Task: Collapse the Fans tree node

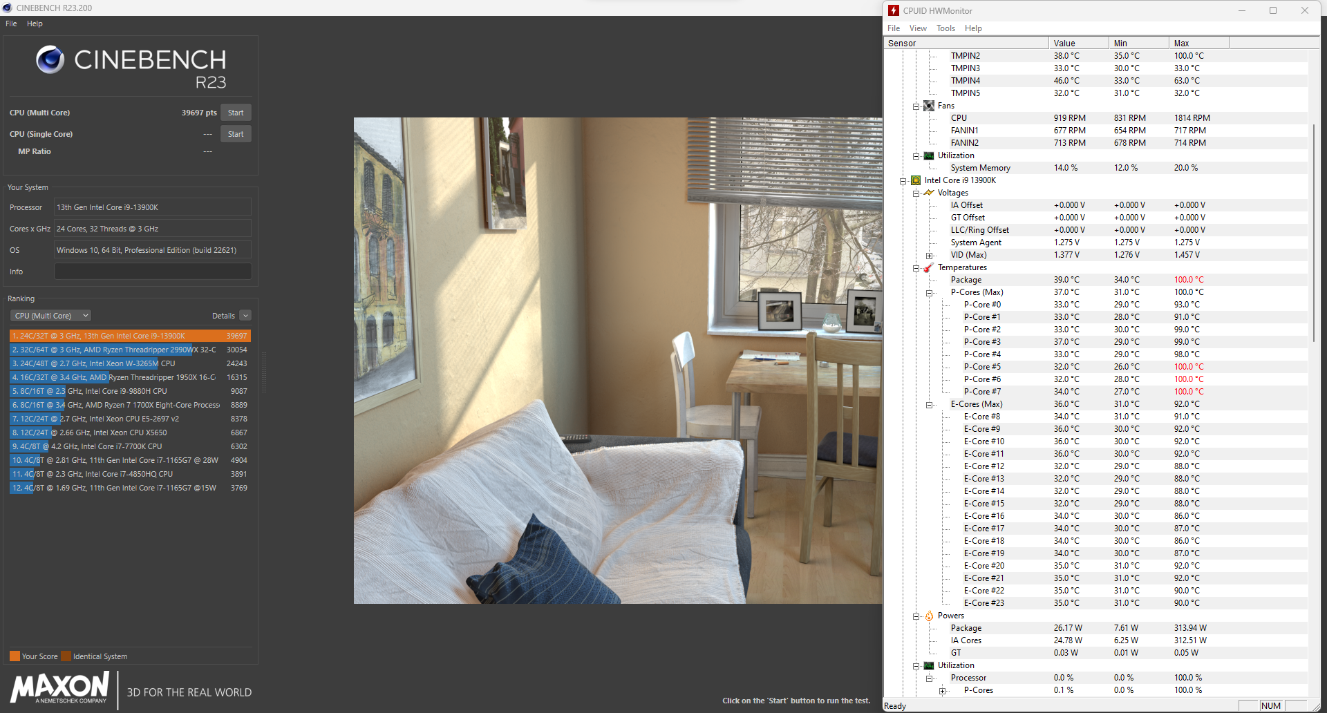Action: 916,106
